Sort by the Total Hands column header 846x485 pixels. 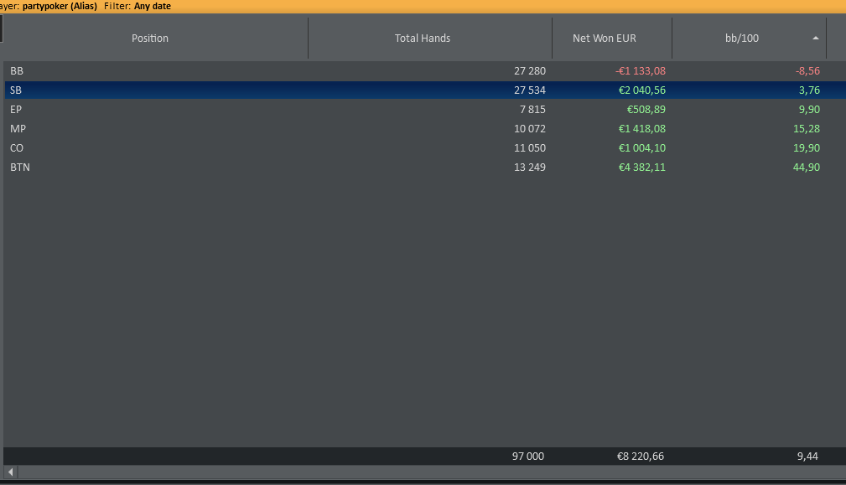click(430, 39)
